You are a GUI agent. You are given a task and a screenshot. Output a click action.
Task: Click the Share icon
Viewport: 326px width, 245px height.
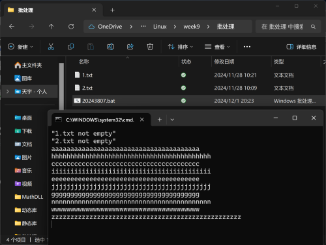[x=130, y=47]
